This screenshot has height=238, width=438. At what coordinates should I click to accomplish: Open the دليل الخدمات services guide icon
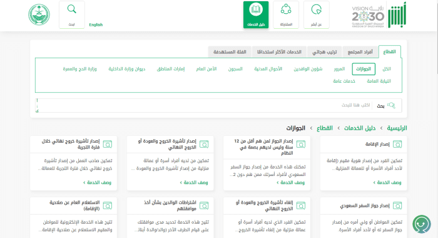(x=256, y=14)
